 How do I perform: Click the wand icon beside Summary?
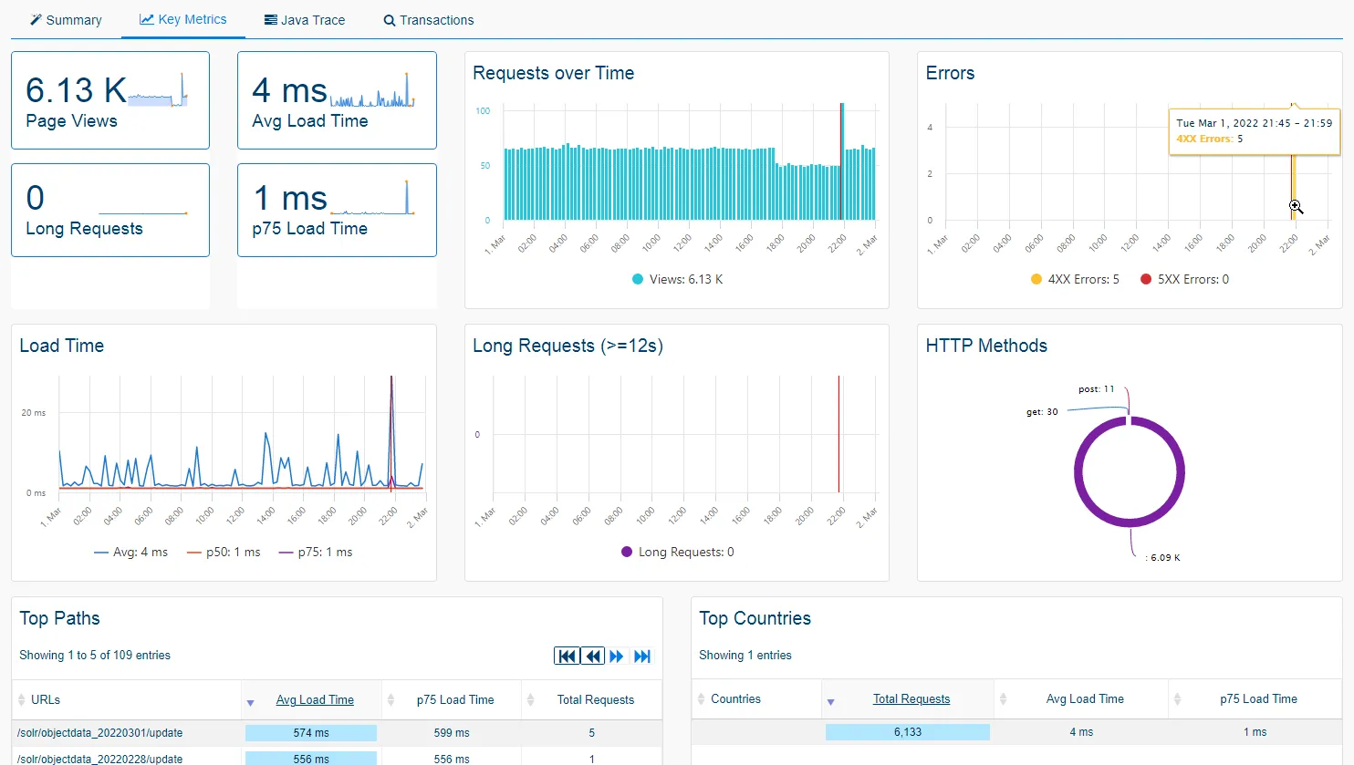[x=36, y=20]
